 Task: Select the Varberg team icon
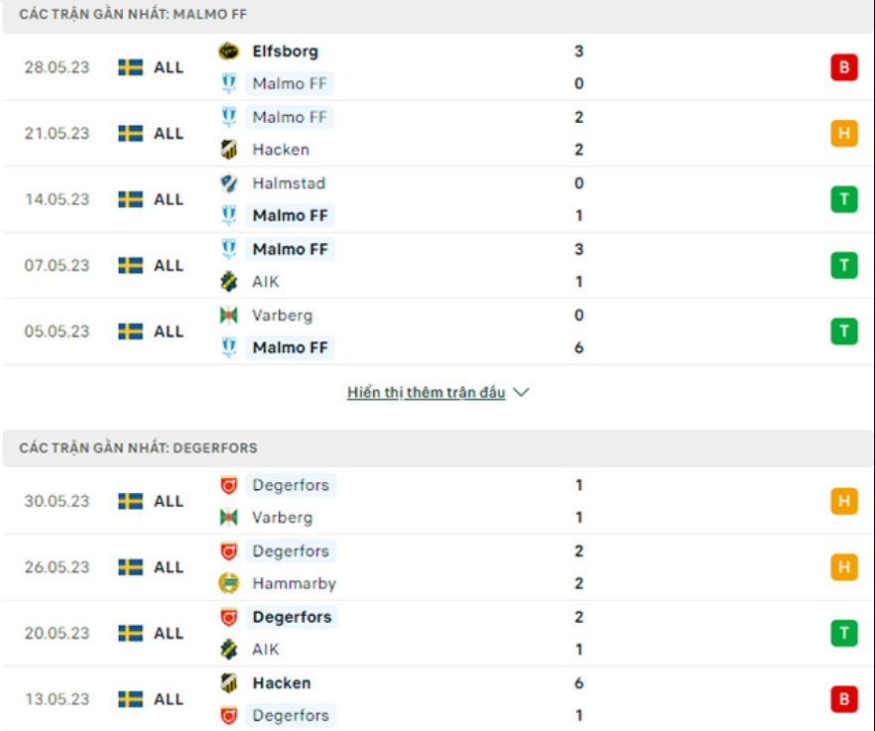tap(229, 314)
